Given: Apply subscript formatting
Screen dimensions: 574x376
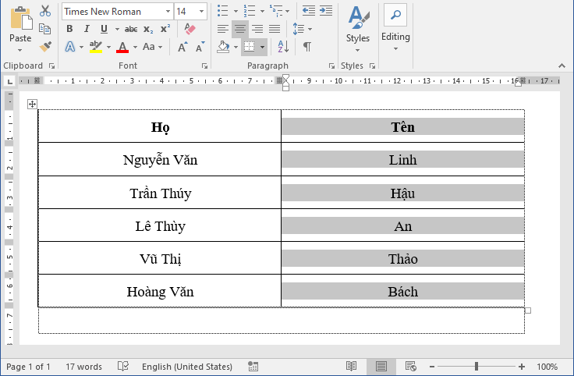Looking at the screenshot, I should (148, 29).
